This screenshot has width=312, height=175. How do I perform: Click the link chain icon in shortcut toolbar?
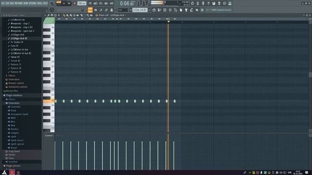click(x=106, y=10)
